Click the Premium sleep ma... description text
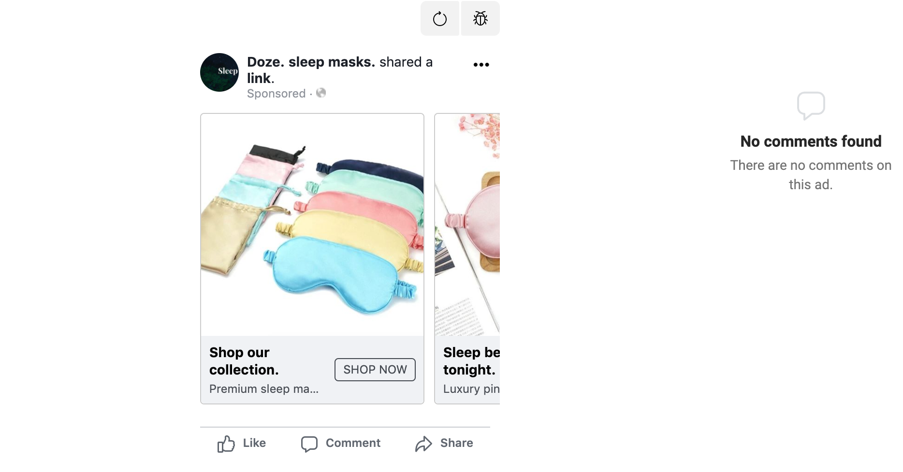Viewport: 903px width, 472px height. [x=263, y=389]
